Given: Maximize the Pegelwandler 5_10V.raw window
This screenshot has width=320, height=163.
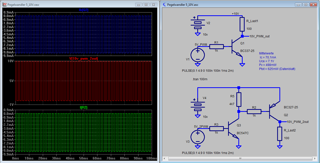Looking at the screenshot, I should [x=146, y=5].
